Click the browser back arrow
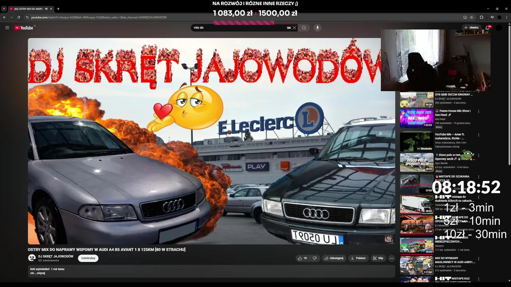The width and height of the screenshot is (511, 287). click(4, 17)
